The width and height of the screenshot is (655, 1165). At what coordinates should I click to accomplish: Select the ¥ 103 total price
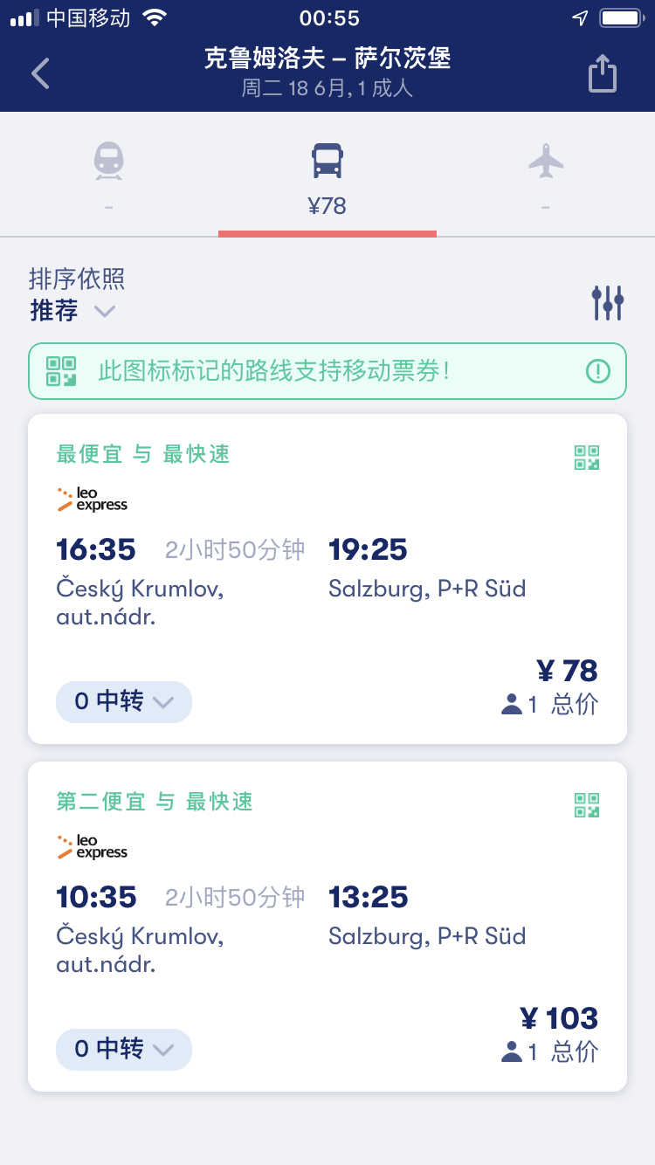pos(558,1018)
